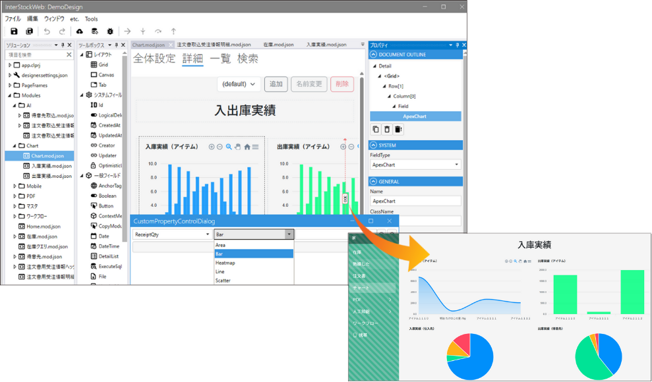
Task: Click the database settings toolbar icon
Action: tap(95, 31)
